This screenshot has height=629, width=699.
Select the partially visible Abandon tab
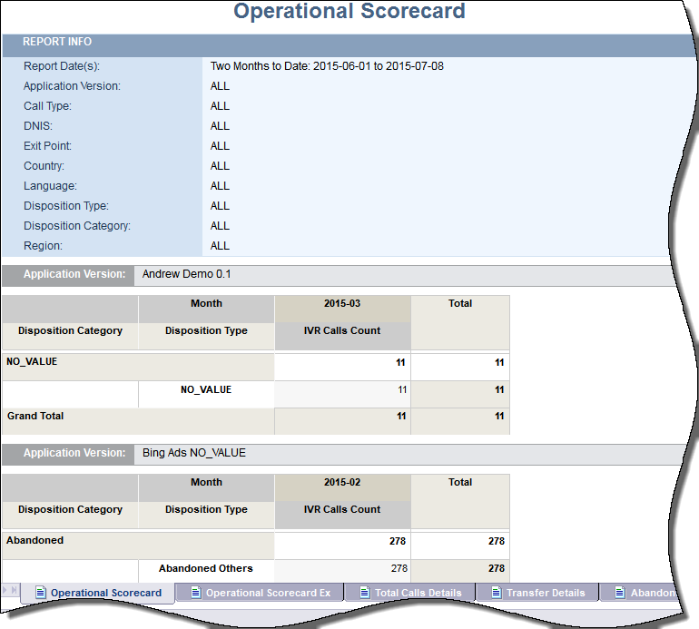[652, 593]
